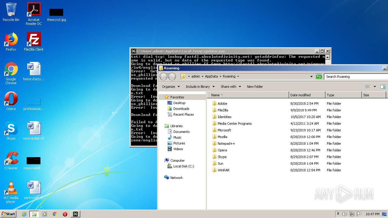This screenshot has height=218, width=388.
Task: Select the historyfacto document icon
Action: click(34, 71)
